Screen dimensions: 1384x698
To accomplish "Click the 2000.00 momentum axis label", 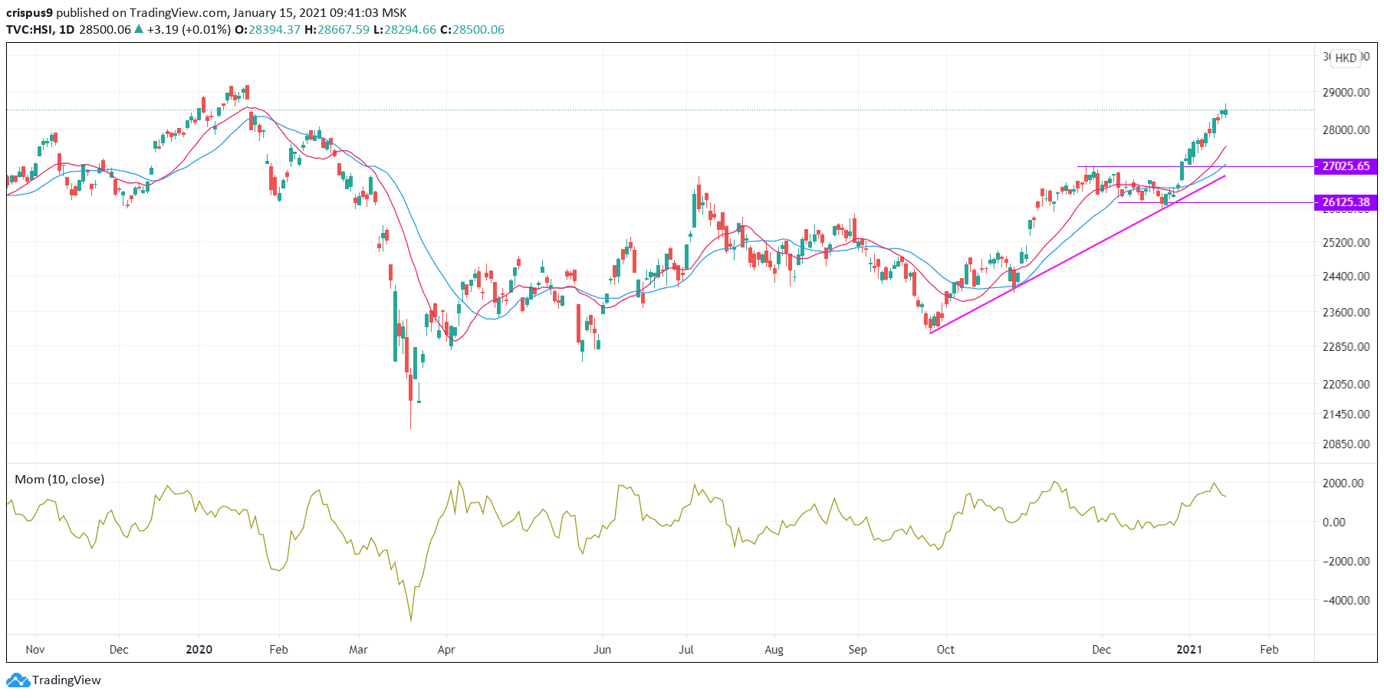I will pos(1343,483).
